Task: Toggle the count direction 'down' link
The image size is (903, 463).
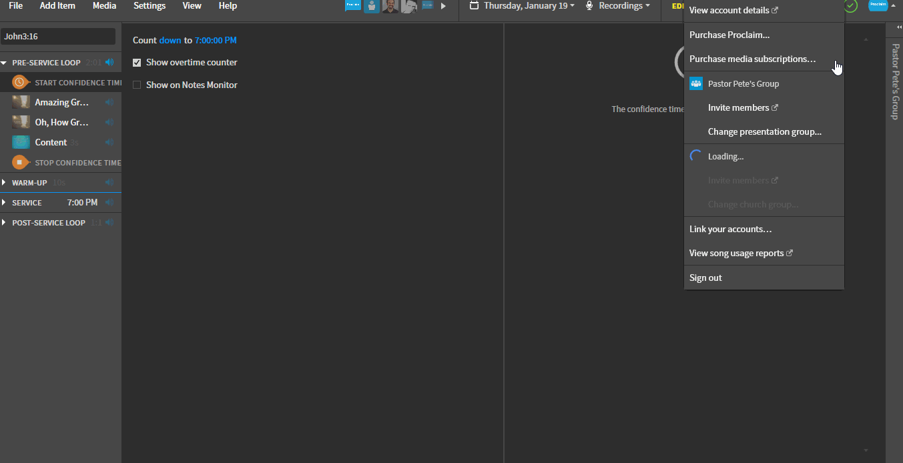Action: [x=170, y=40]
